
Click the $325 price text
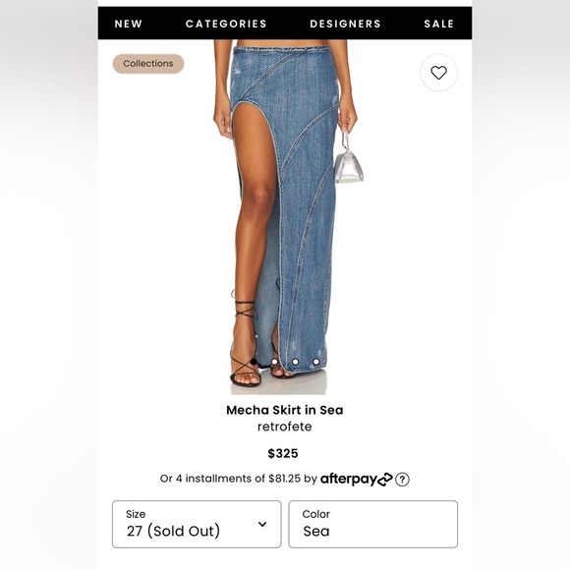(x=283, y=453)
